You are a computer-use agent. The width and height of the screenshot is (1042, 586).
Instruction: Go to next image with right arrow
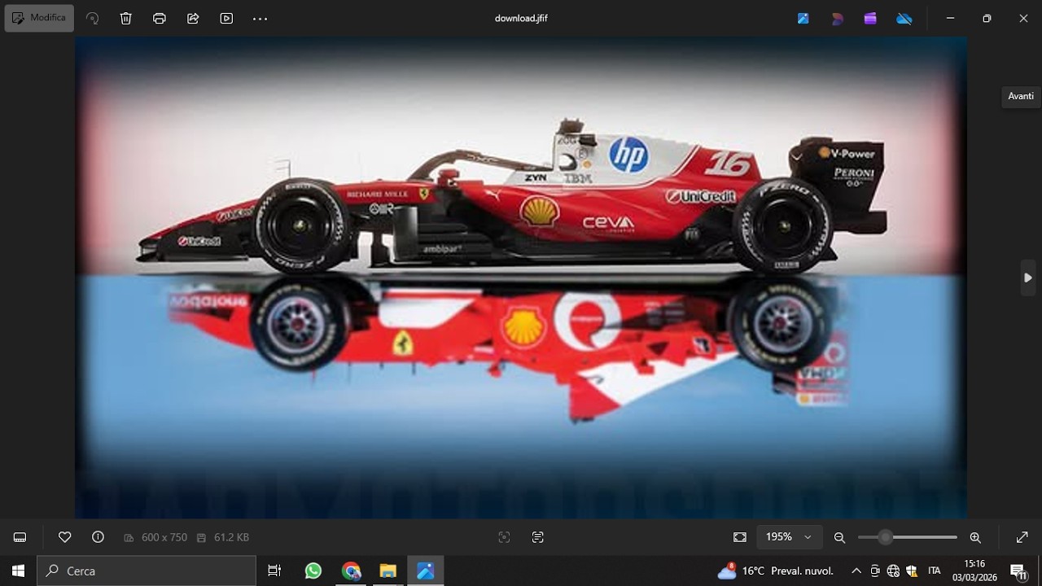(1028, 278)
